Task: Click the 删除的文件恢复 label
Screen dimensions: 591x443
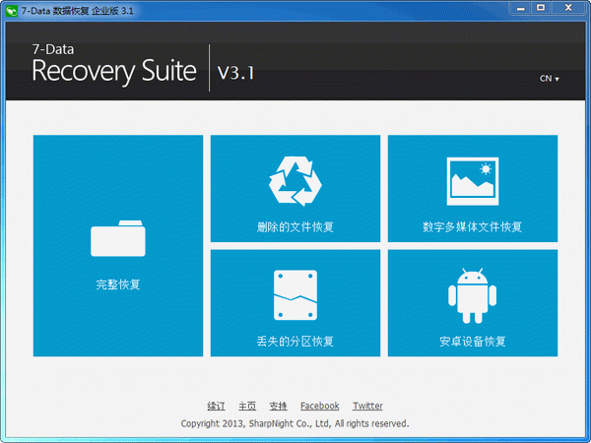Action: [295, 226]
